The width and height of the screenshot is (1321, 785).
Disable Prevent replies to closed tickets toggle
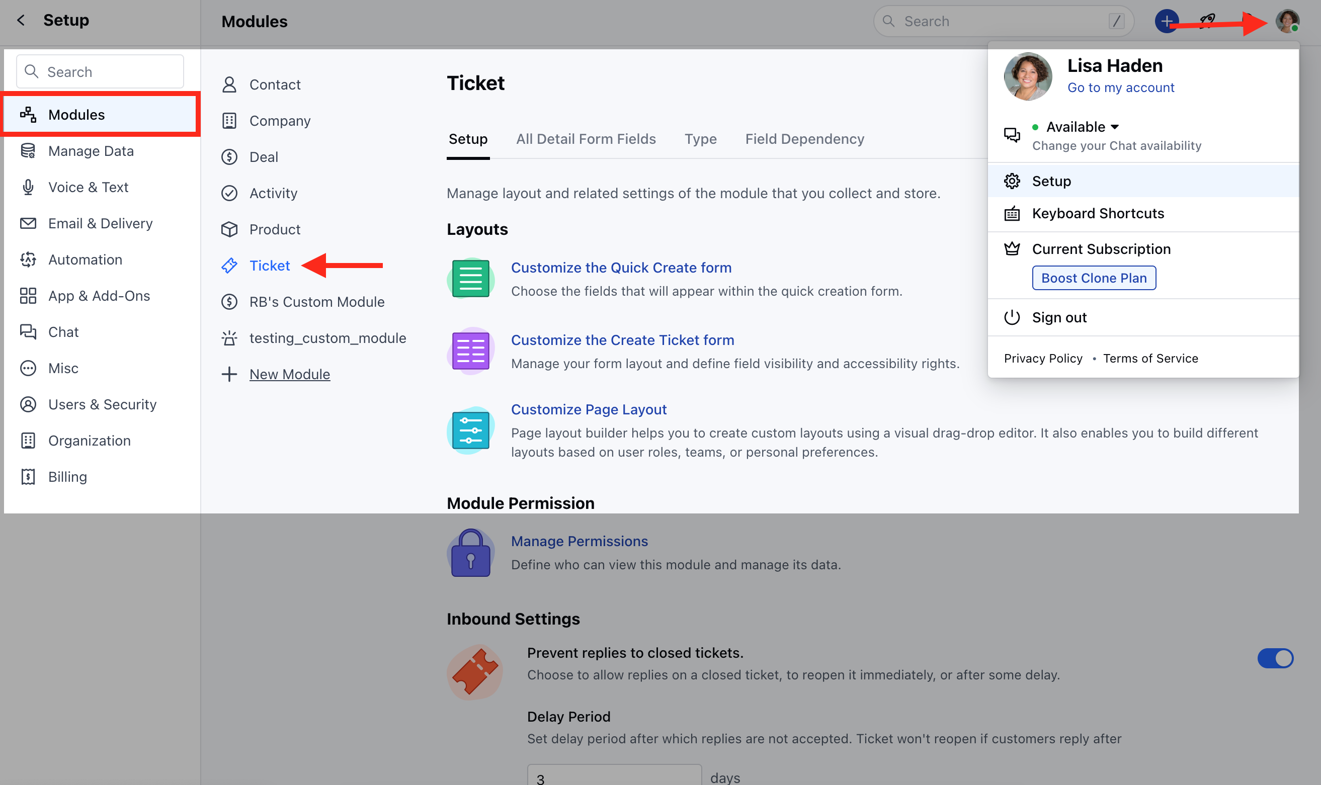pos(1275,659)
